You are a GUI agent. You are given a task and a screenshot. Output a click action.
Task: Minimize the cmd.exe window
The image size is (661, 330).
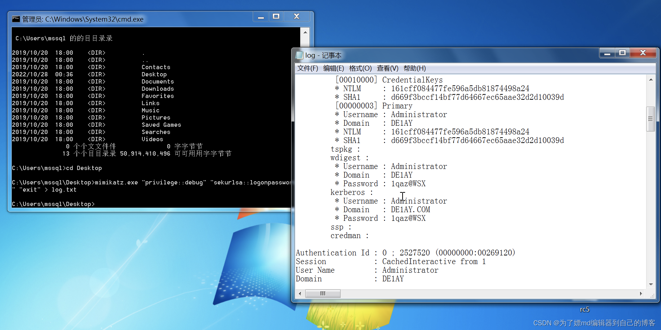[x=261, y=17]
